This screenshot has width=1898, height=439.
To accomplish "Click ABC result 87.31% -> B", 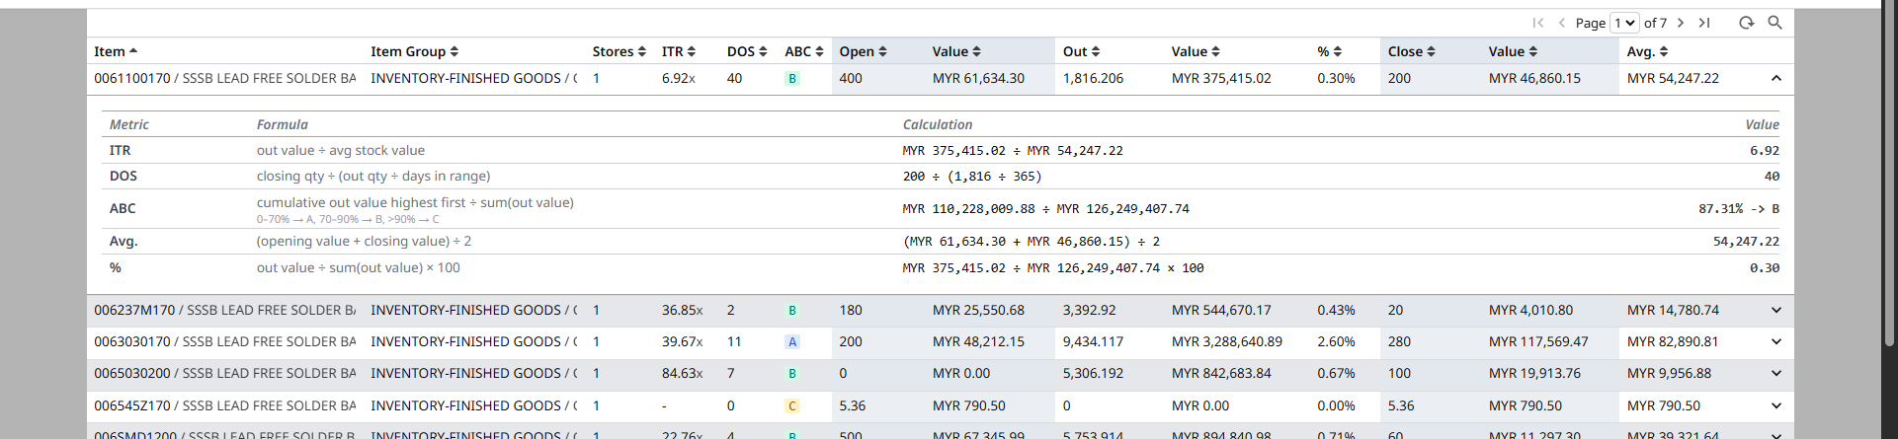I will pos(1739,209).
